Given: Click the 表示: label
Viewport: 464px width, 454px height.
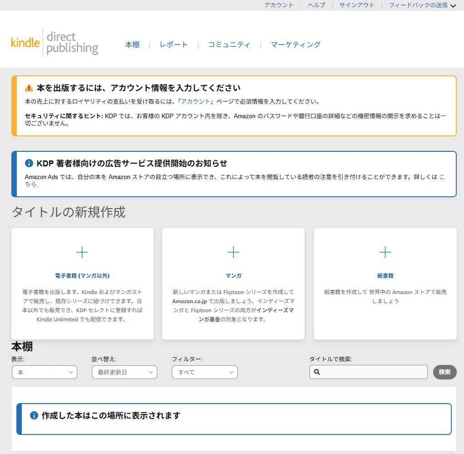Looking at the screenshot, I should [x=18, y=359].
